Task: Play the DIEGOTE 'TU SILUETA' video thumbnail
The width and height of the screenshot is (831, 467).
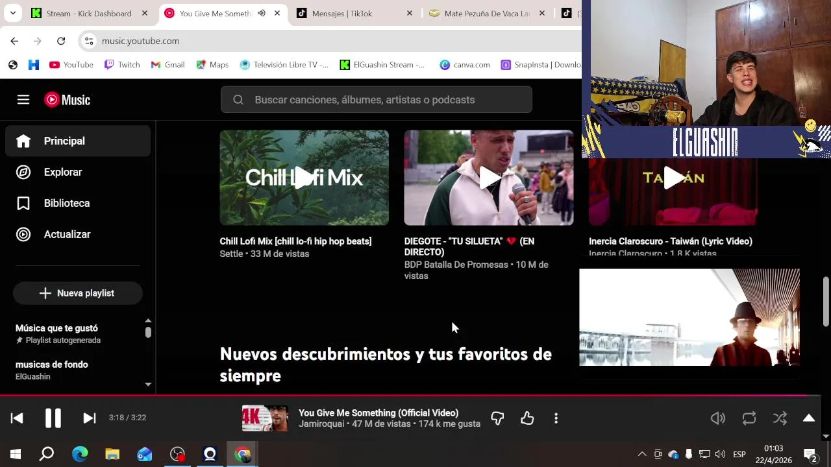Action: pyautogui.click(x=488, y=178)
